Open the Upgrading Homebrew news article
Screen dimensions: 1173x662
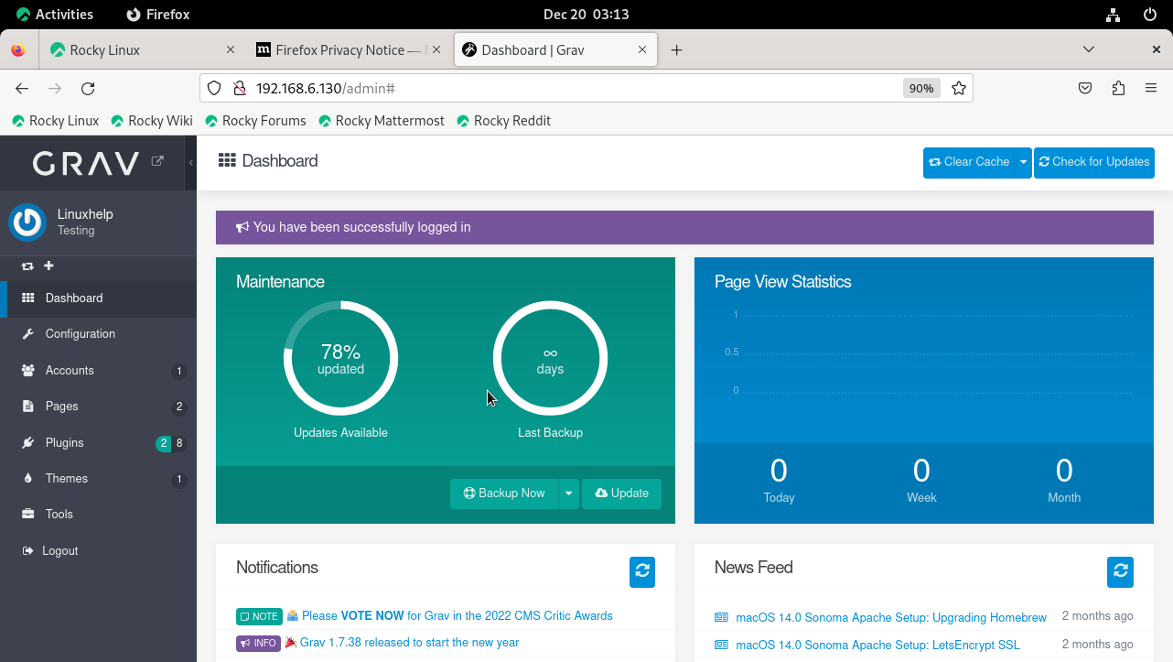pos(891,618)
